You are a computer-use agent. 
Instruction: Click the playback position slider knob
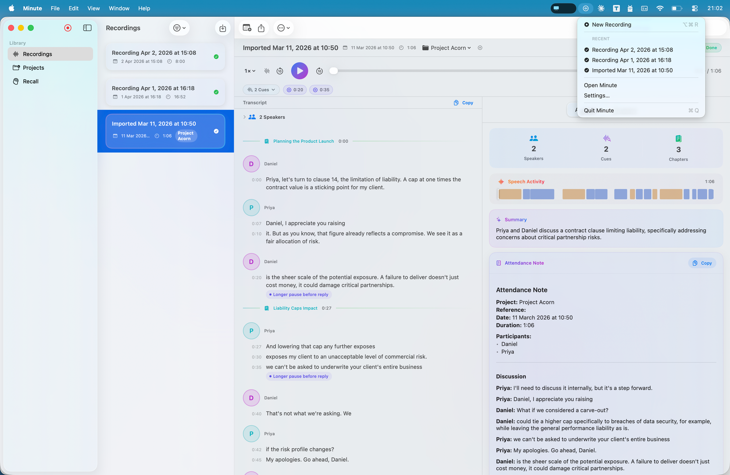[333, 71]
